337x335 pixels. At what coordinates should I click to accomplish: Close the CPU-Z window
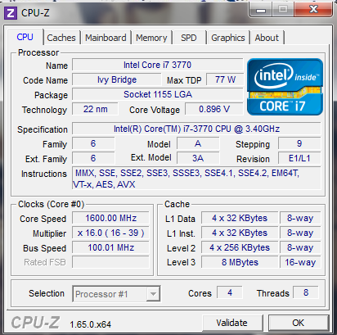click(313, 10)
